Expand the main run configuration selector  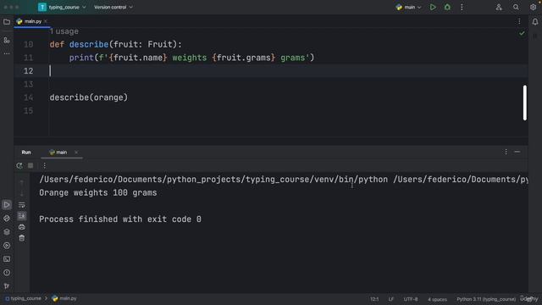(408, 7)
